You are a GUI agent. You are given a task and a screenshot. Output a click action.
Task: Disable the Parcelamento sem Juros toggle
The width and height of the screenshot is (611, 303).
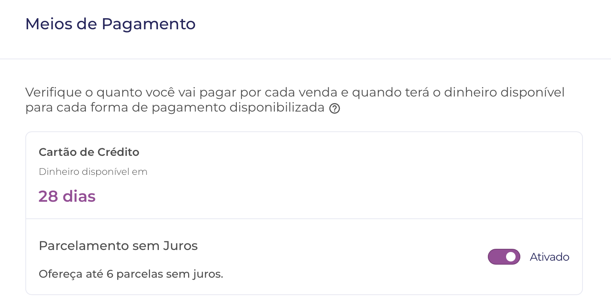pyautogui.click(x=504, y=257)
